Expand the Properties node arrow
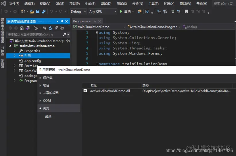The height and width of the screenshot is (156, 236). tap(14, 51)
